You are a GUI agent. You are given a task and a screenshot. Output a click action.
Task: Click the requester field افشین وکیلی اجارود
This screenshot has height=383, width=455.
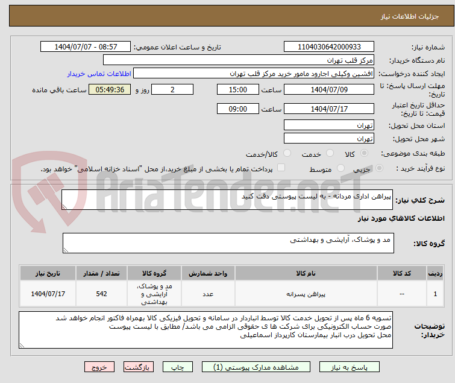254,74
